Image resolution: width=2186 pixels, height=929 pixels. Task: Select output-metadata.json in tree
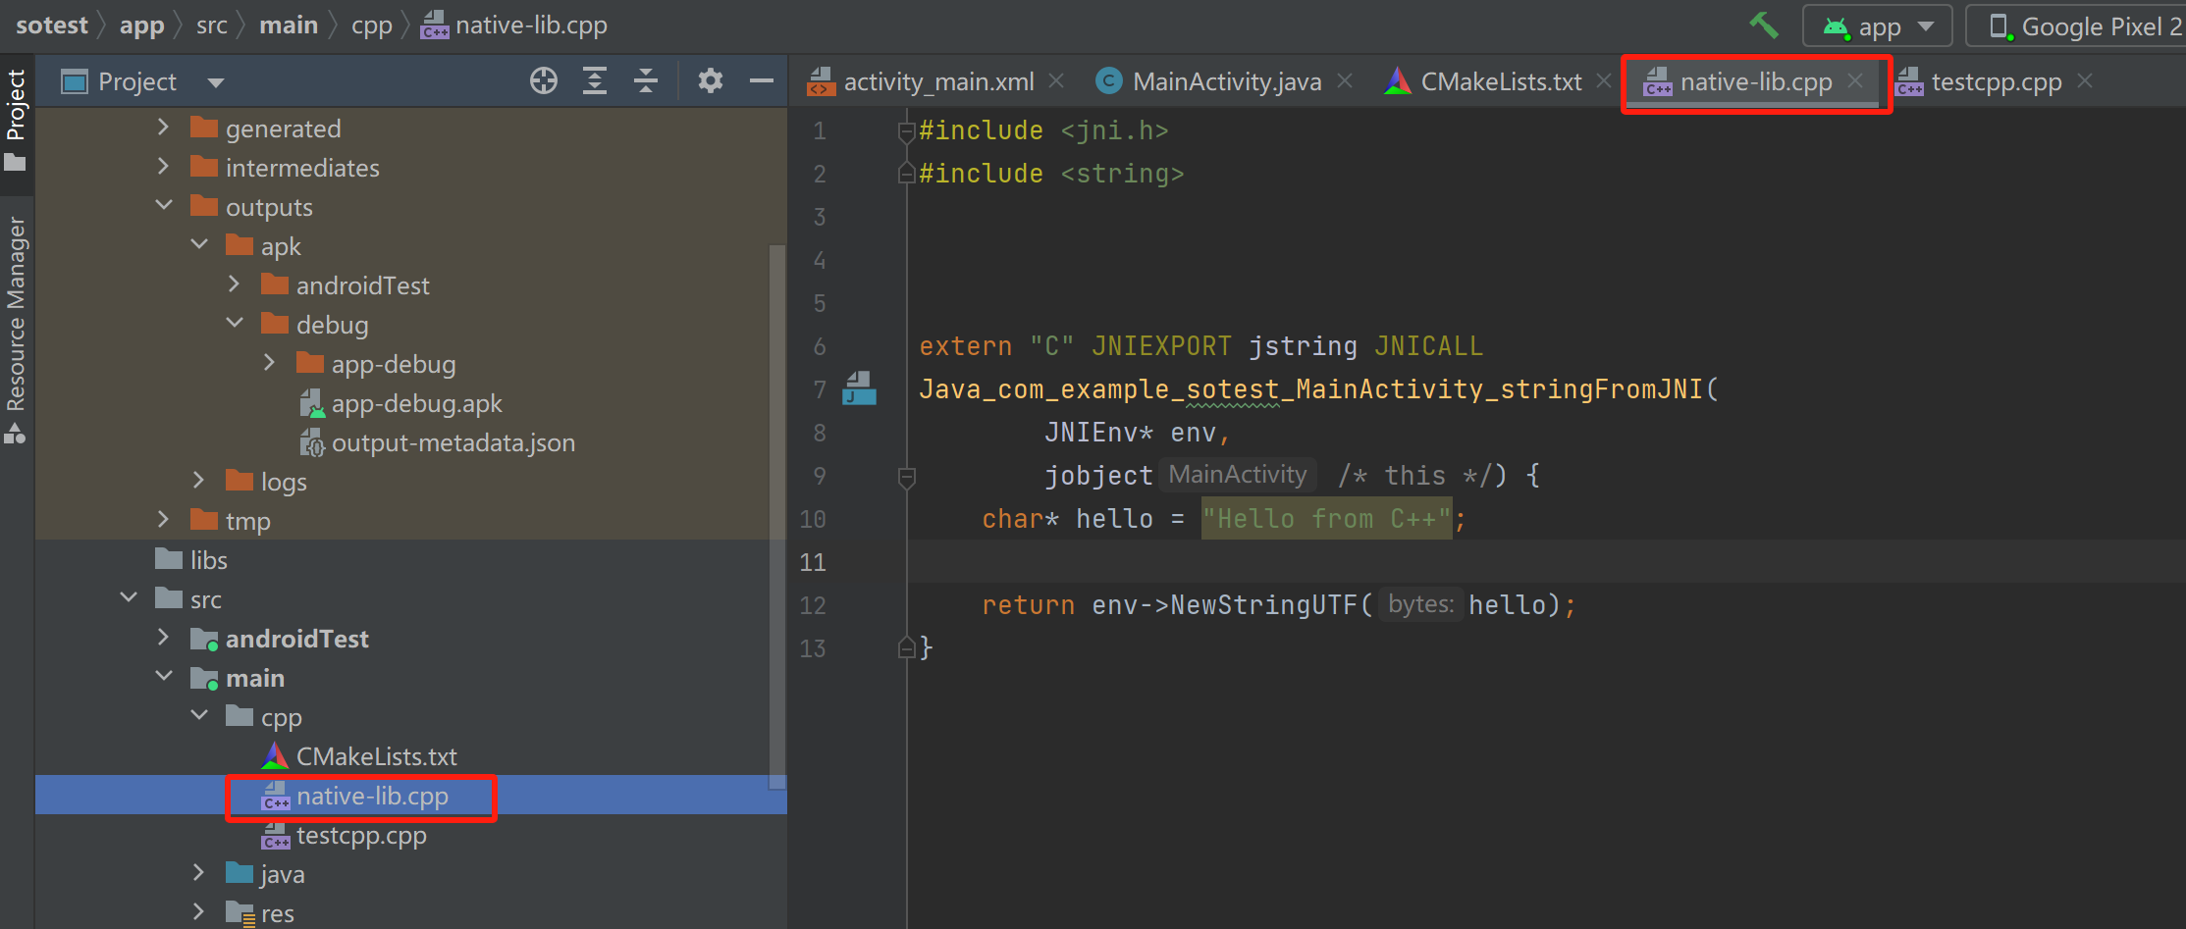[x=453, y=442]
